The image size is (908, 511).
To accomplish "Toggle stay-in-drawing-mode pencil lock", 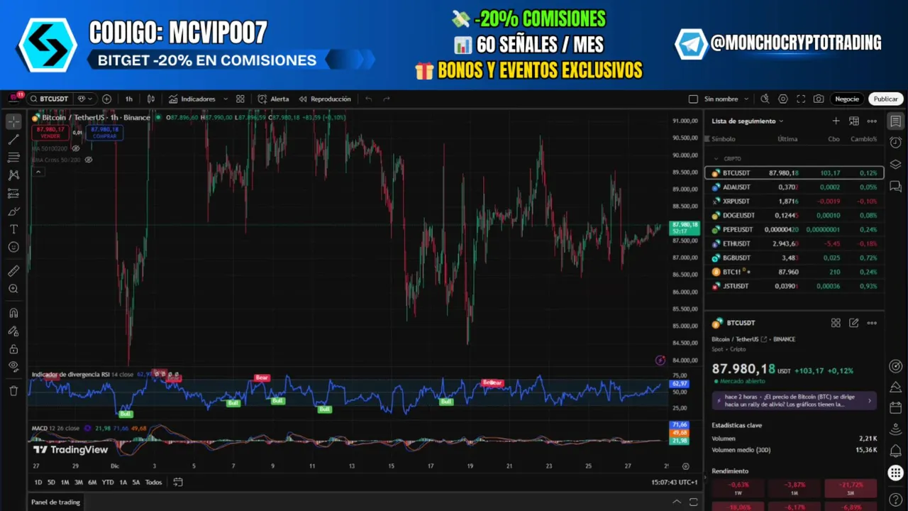I will [13, 331].
